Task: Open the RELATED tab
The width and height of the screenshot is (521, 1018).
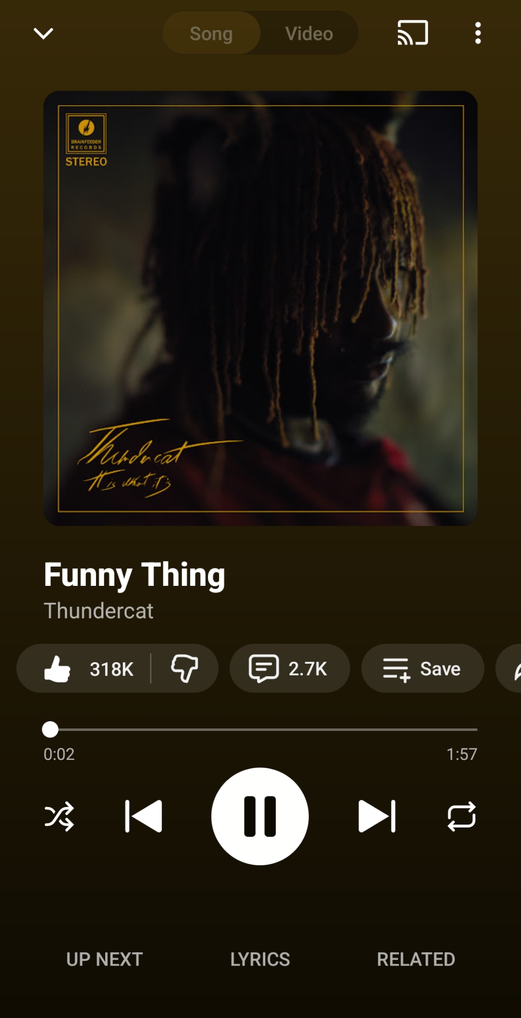Action: (x=416, y=959)
